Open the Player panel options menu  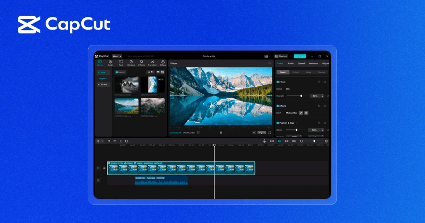[x=269, y=63]
